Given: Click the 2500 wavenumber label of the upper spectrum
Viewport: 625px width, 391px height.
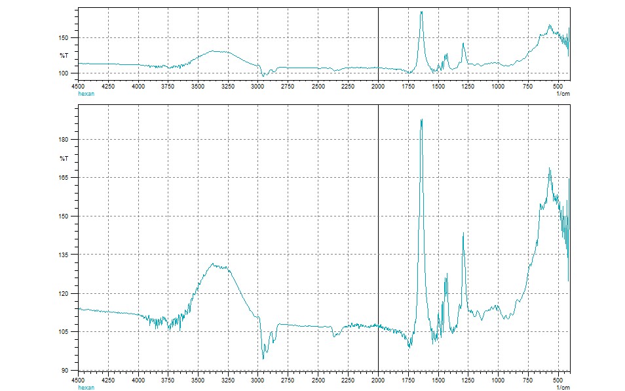Looking at the screenshot, I should [318, 87].
